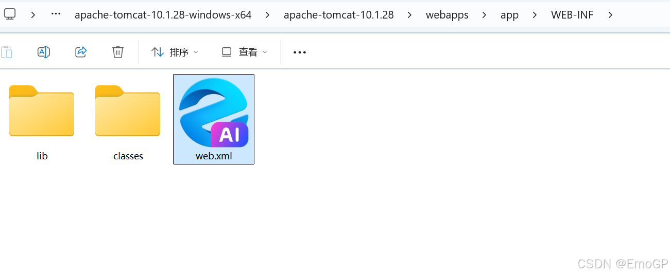
Task: Click the classes folder name label
Action: coord(128,156)
